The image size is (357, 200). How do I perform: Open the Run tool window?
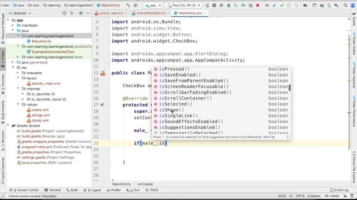133,190
